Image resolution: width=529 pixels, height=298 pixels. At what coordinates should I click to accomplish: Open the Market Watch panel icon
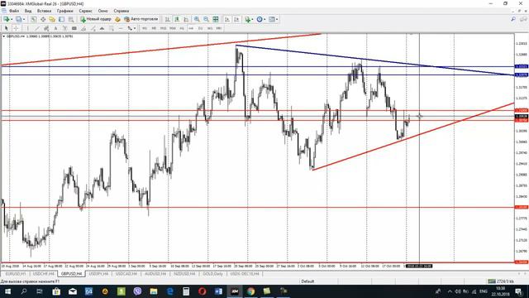click(x=34, y=19)
